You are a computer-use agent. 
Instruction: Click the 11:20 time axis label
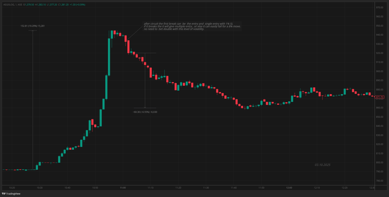178,188
